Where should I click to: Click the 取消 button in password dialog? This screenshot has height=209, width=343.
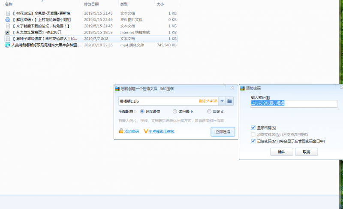306,152
